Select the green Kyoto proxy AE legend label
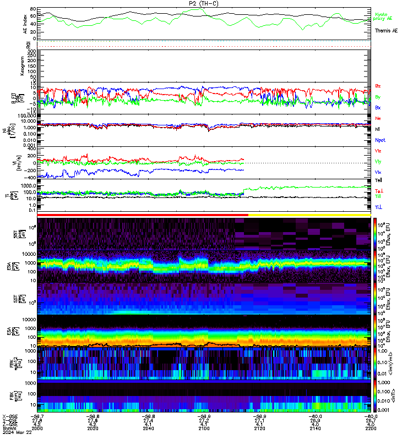Viewport: 413px width, 440px height. coord(382,16)
